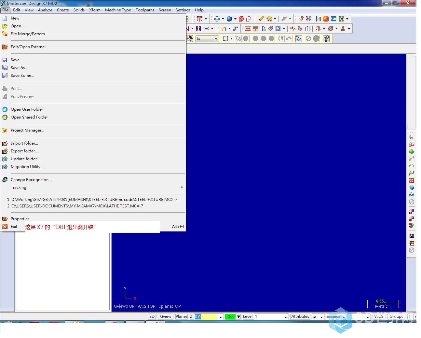421x338 pixels.
Task: Click the blue checkmark cursor verify icon
Action: pyautogui.click(x=299, y=39)
